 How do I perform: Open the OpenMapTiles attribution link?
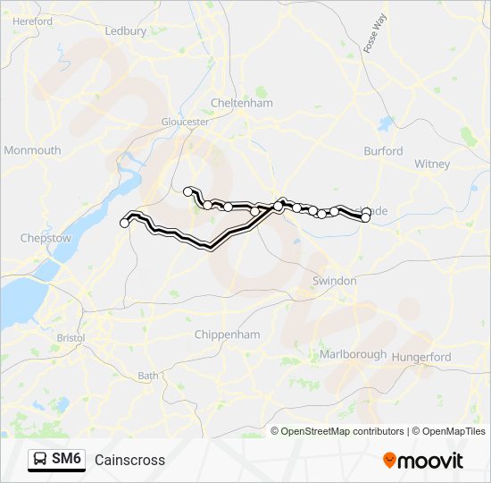[449, 431]
